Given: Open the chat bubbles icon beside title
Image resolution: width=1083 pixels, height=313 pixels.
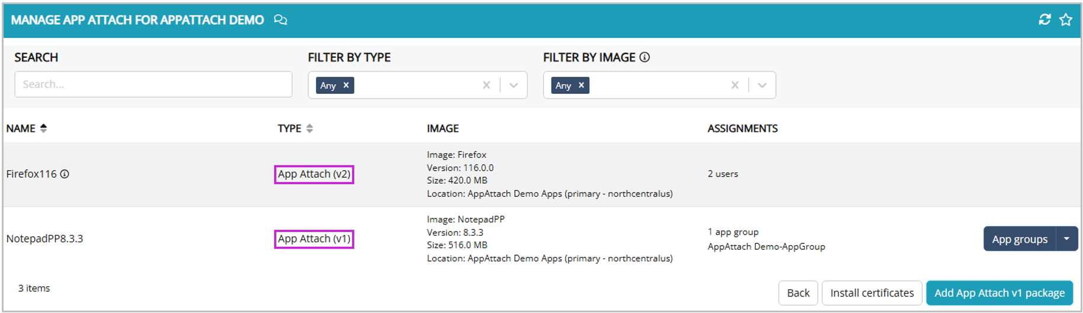Looking at the screenshot, I should [281, 20].
